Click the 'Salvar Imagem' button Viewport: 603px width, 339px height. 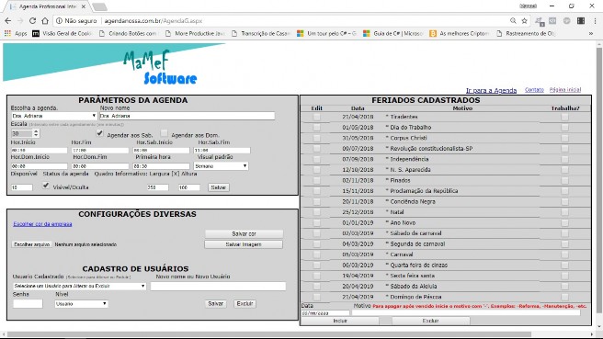click(x=244, y=244)
